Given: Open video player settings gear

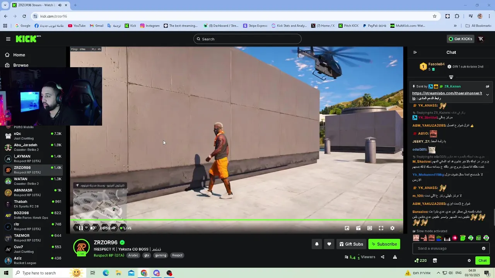Looking at the screenshot, I should pyautogui.click(x=392, y=228).
